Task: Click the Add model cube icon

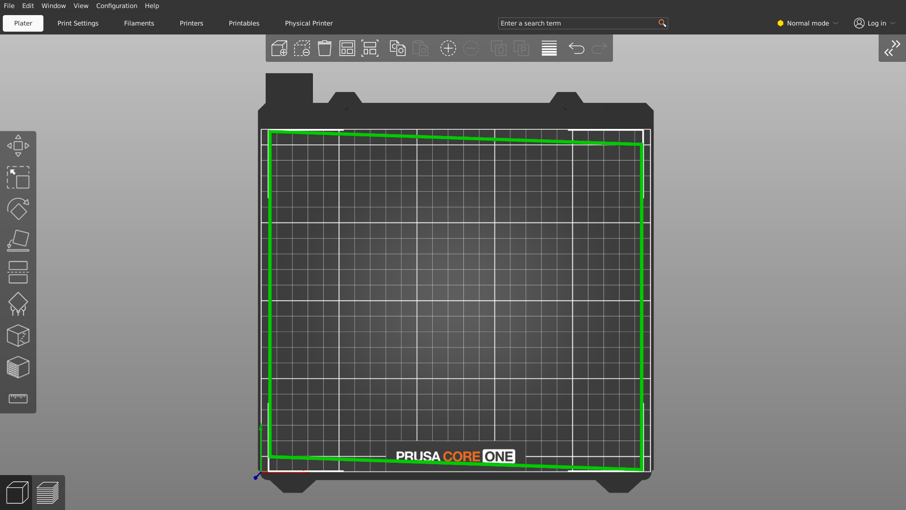Action: pyautogui.click(x=279, y=48)
